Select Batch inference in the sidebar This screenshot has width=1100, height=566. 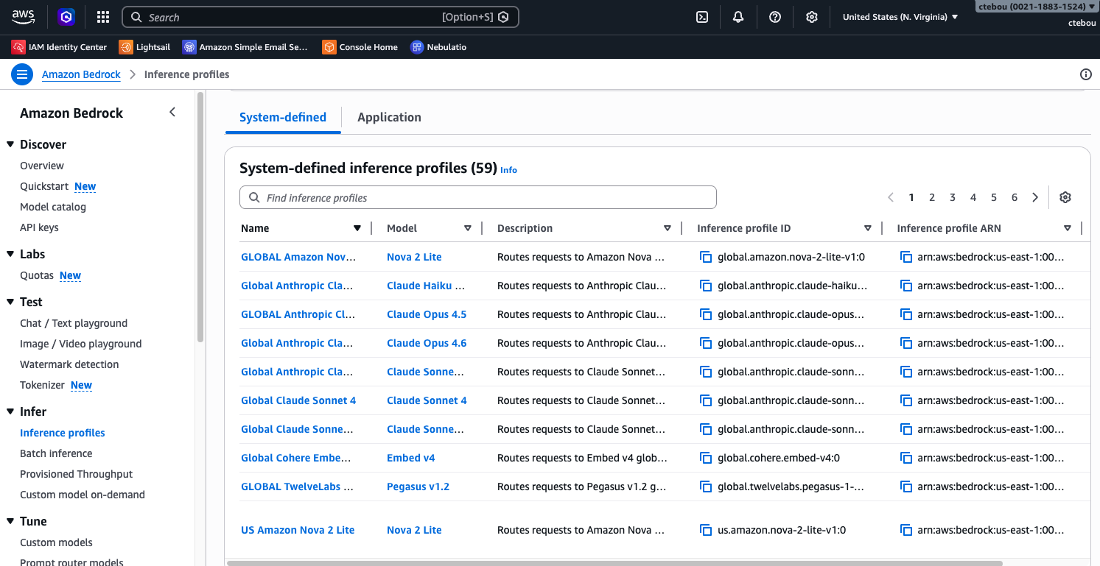point(56,453)
